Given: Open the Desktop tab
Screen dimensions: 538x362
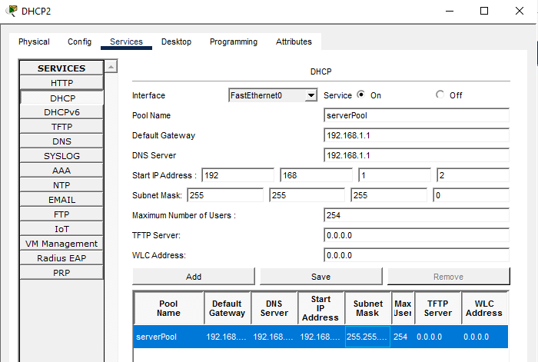Looking at the screenshot, I should 176,42.
